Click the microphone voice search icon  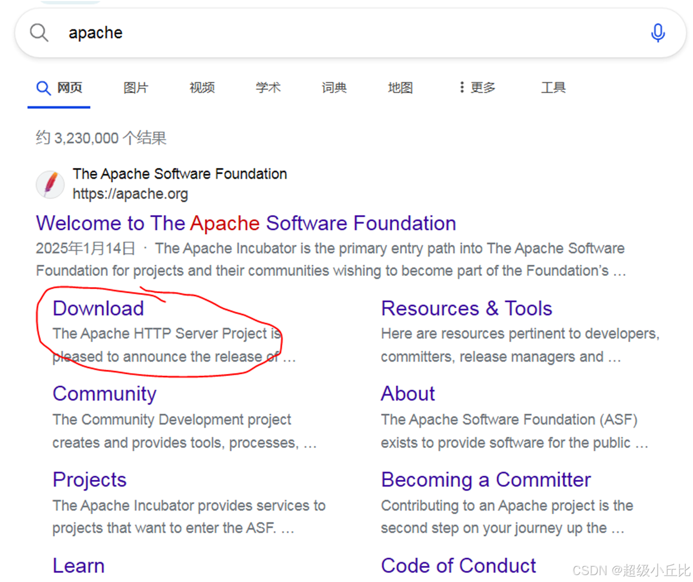658,32
